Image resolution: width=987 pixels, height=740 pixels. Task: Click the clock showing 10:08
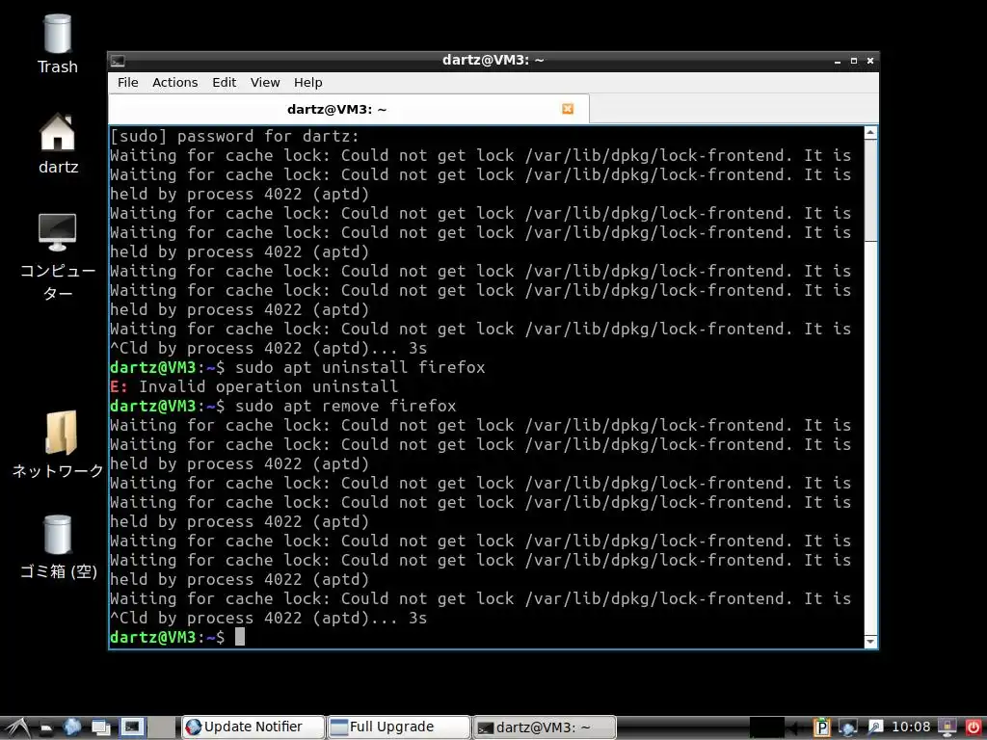(911, 727)
